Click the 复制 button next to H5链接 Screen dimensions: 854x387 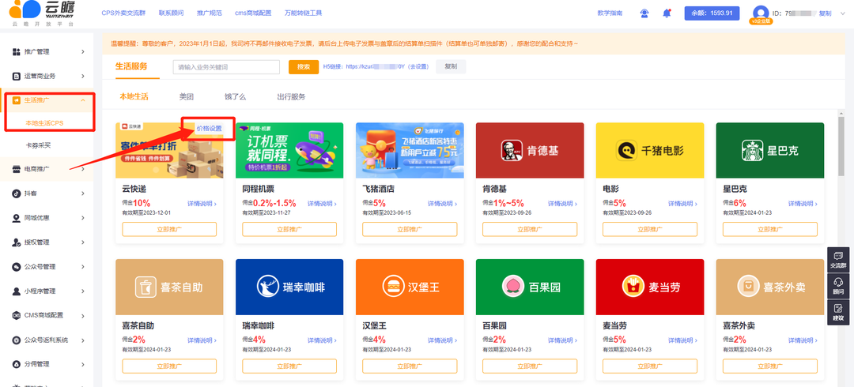click(451, 67)
